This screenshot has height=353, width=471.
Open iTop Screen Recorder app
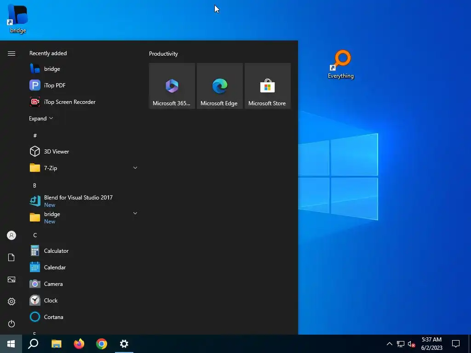(84, 102)
